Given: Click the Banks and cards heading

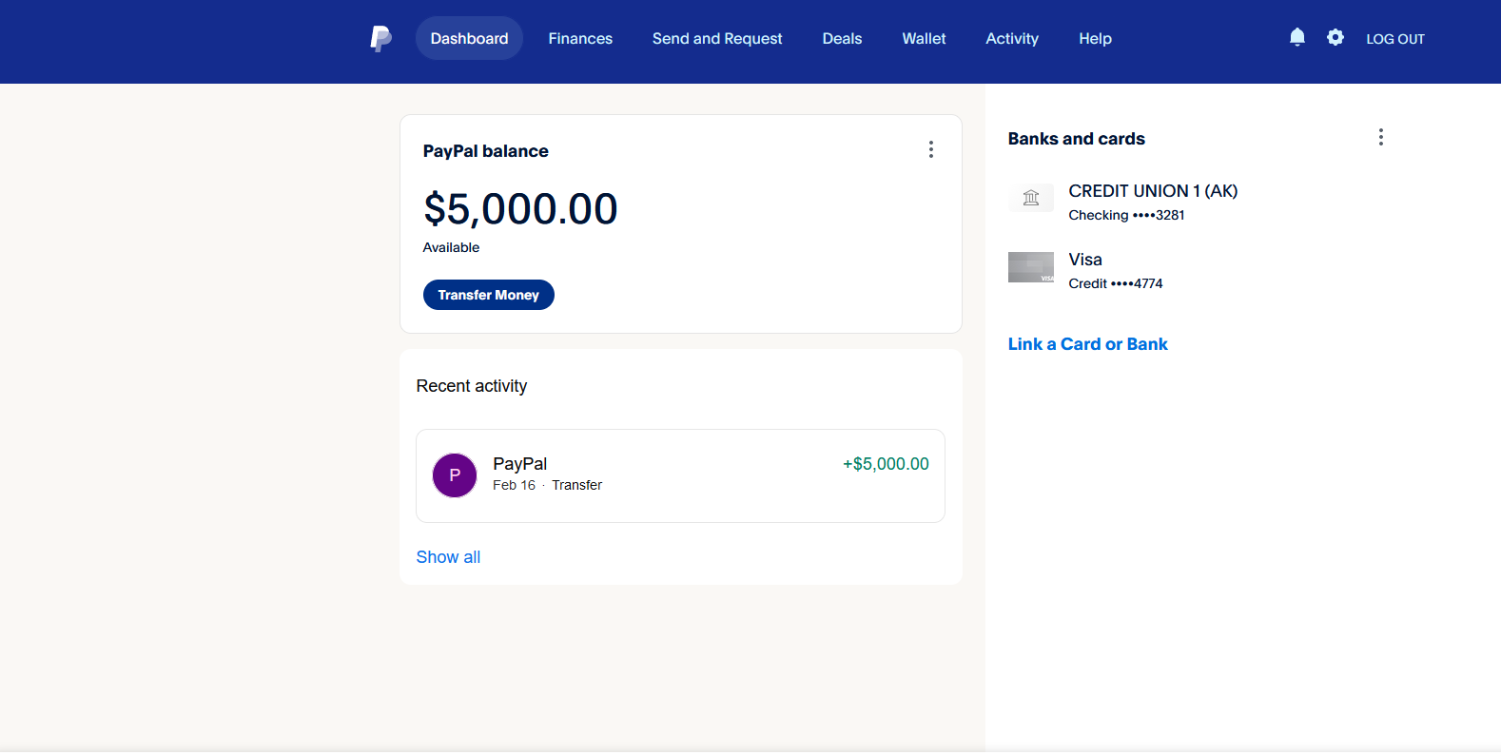Looking at the screenshot, I should click(1076, 139).
